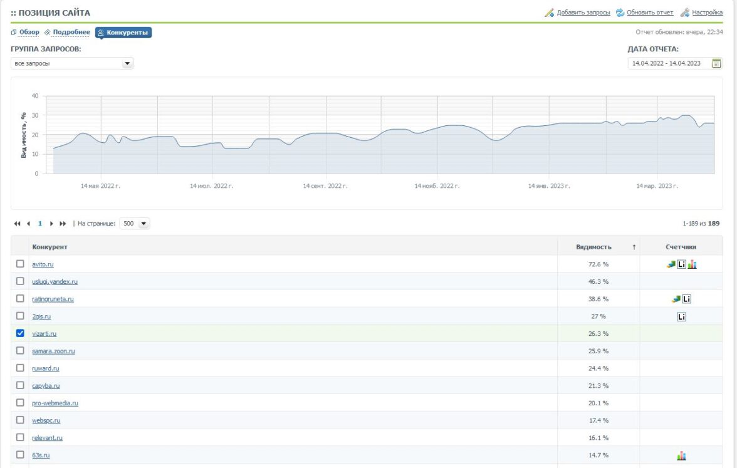Click the report date range input field

668,63
